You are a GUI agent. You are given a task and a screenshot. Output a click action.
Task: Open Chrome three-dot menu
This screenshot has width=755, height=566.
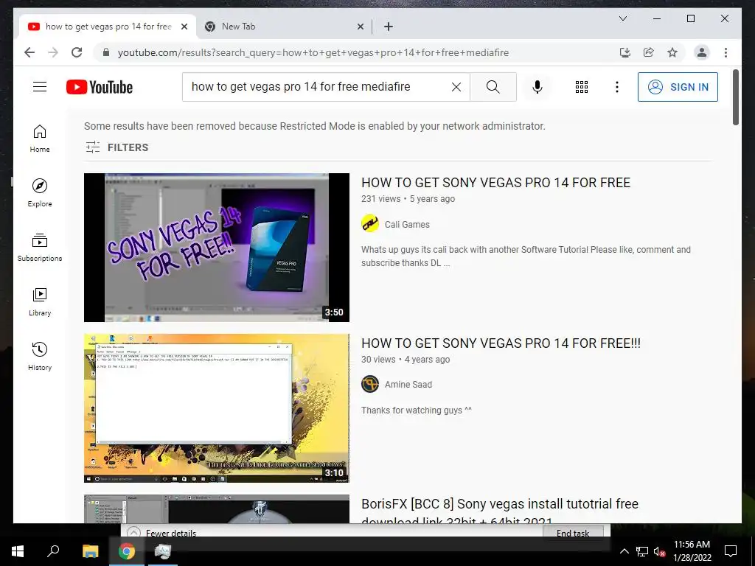coord(726,52)
